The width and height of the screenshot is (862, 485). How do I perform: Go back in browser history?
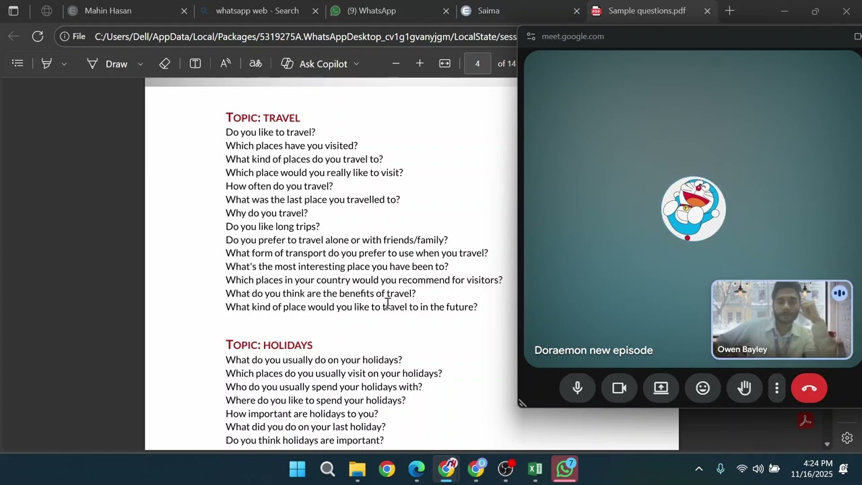point(13,36)
